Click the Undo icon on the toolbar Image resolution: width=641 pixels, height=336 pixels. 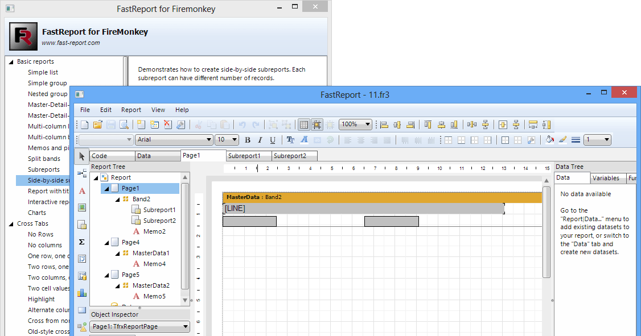242,125
